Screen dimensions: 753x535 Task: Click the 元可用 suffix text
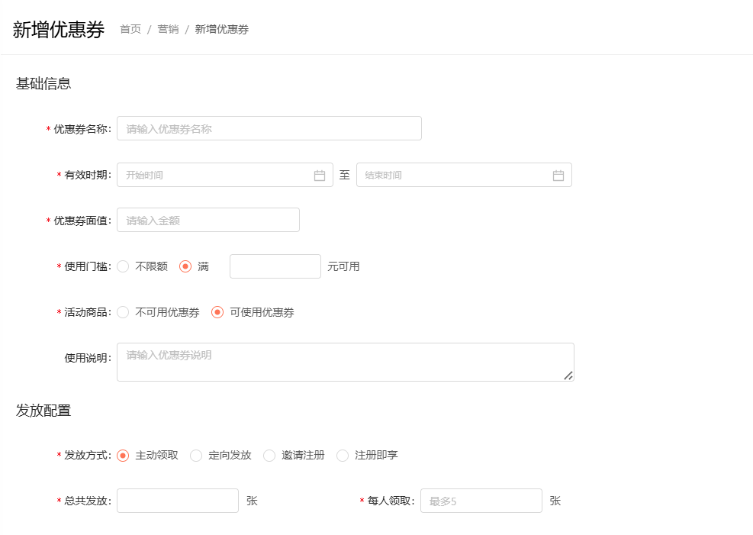pyautogui.click(x=343, y=266)
